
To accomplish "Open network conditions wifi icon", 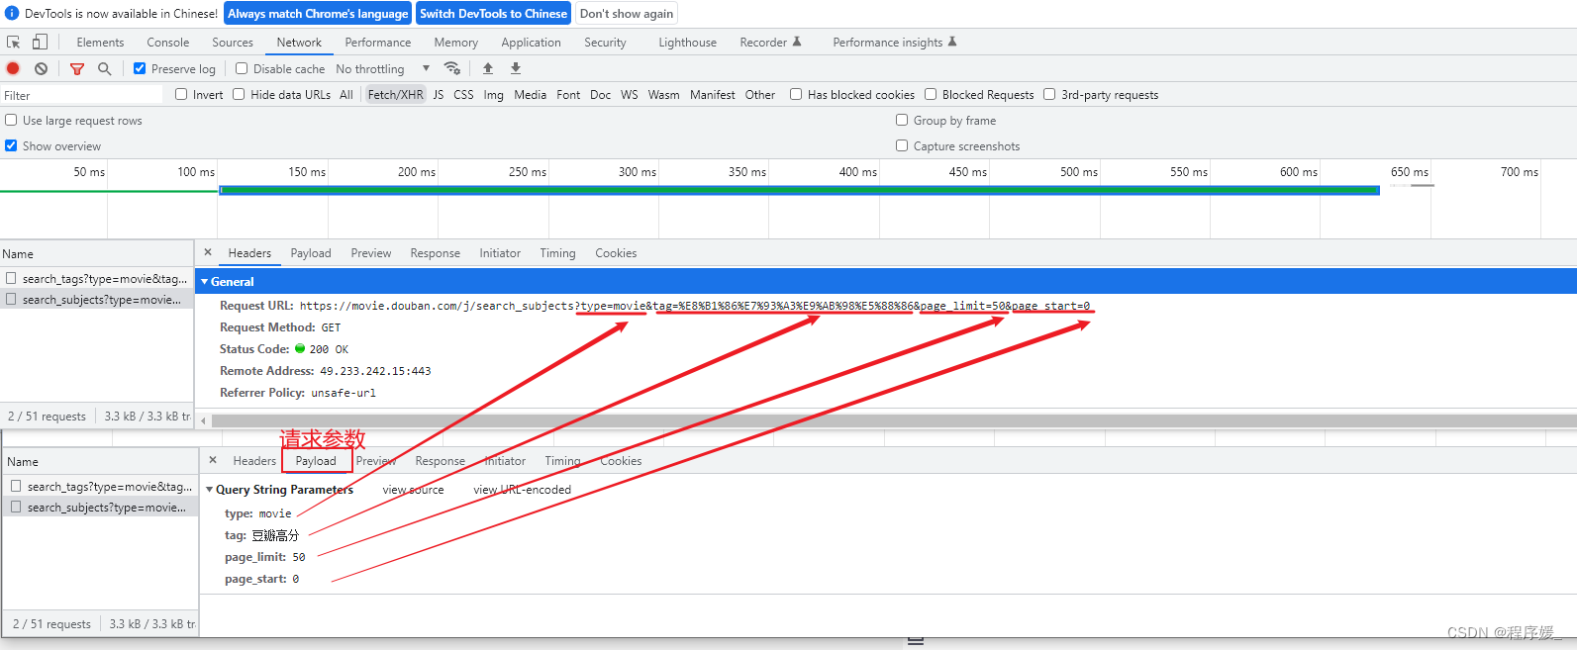I will point(452,68).
